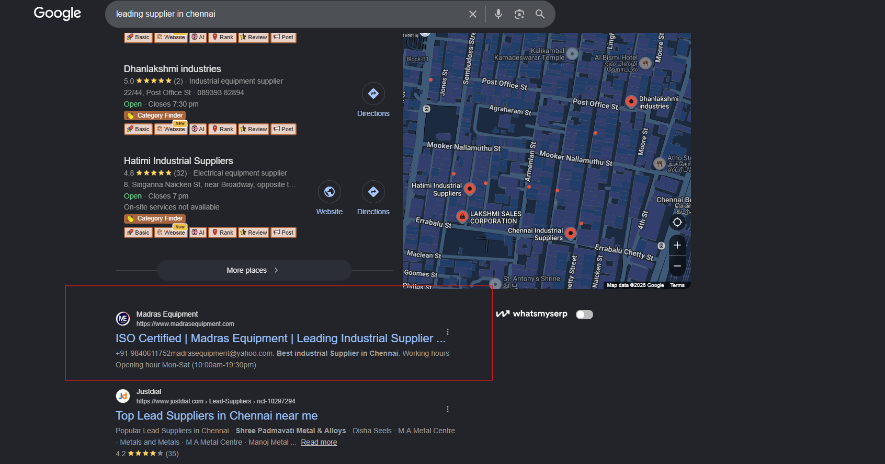Click Rank button under Hatimi Industrial Suppliers
The width and height of the screenshot is (885, 464).
(223, 233)
